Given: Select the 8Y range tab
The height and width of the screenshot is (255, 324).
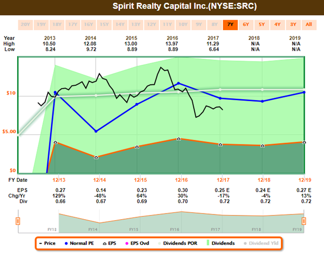Looking at the screenshot, I should [214, 25].
